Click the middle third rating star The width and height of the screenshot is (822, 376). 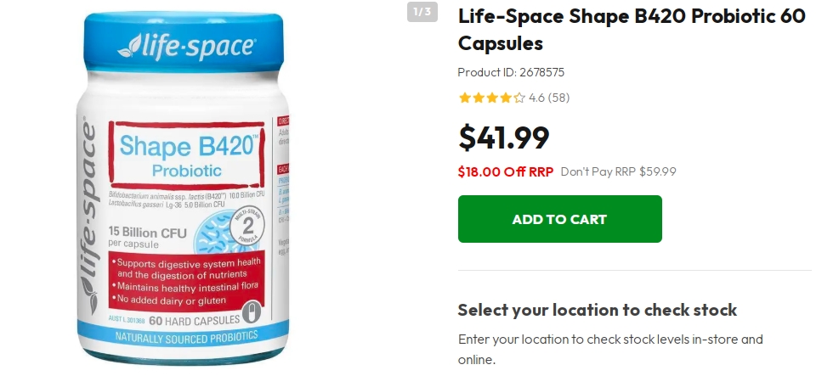(492, 98)
